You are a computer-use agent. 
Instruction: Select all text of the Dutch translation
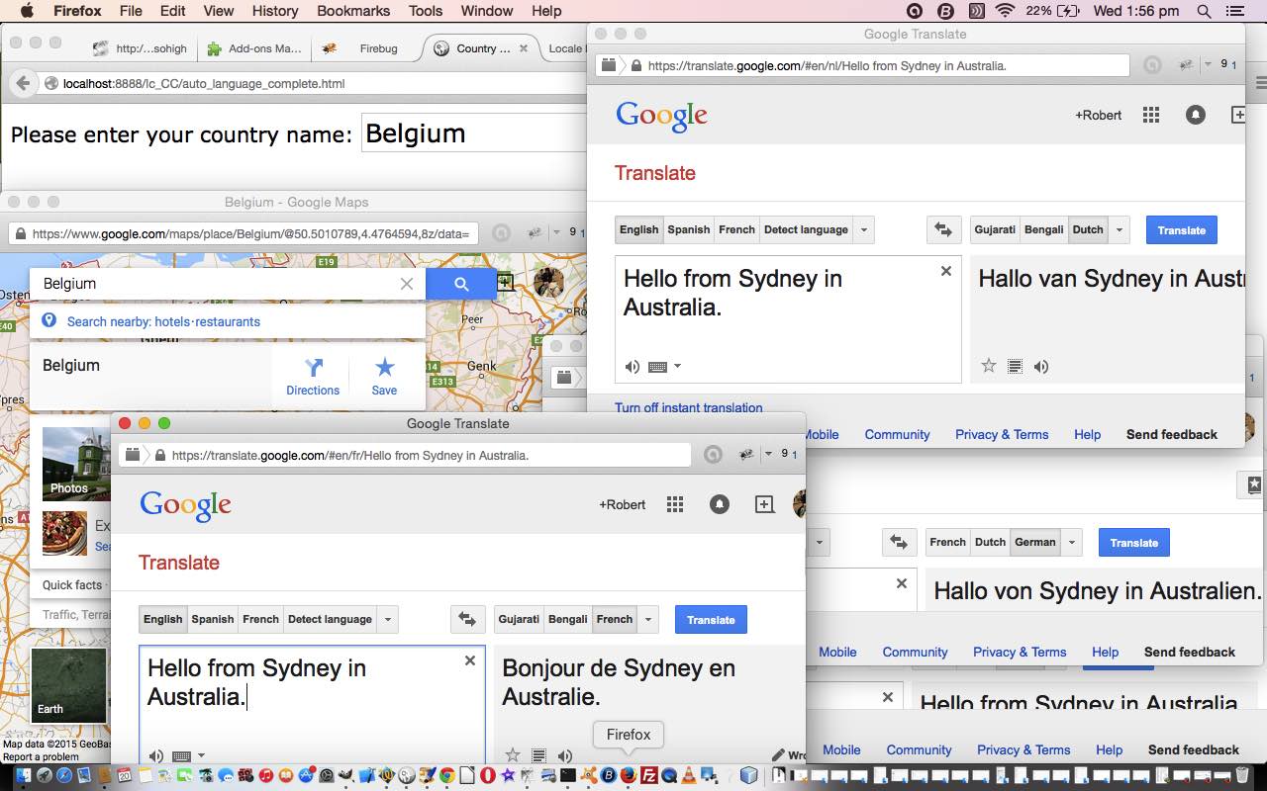(x=1015, y=366)
